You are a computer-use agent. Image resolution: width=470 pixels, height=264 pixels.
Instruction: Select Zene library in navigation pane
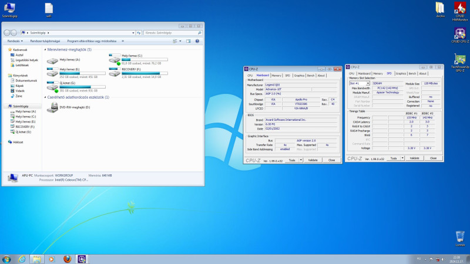click(x=19, y=96)
